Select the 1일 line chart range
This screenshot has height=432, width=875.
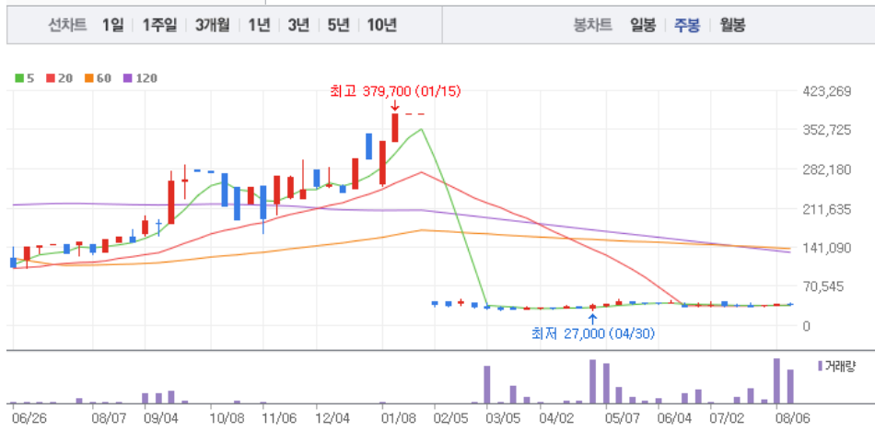click(x=112, y=25)
